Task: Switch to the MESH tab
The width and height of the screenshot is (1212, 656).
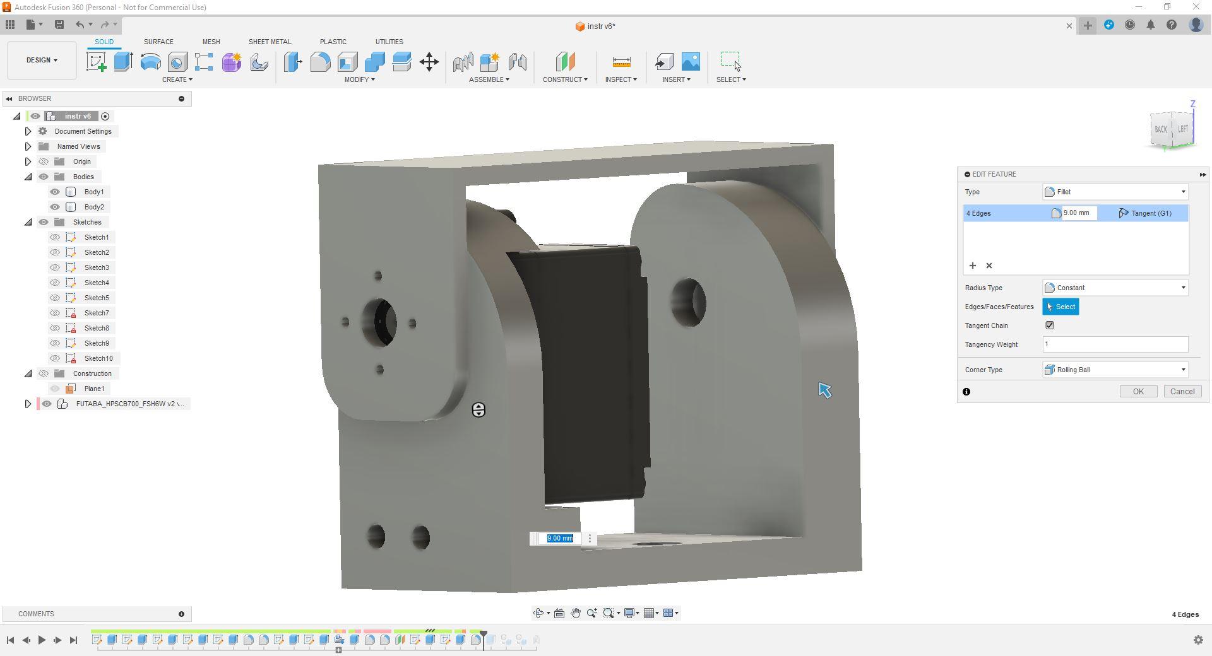Action: tap(211, 42)
